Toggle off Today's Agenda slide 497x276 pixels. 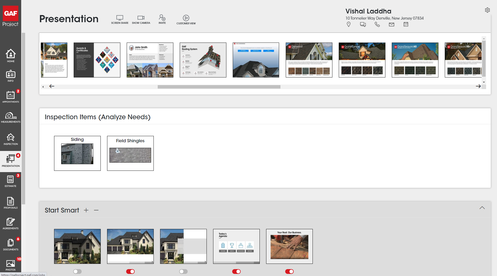click(236, 272)
